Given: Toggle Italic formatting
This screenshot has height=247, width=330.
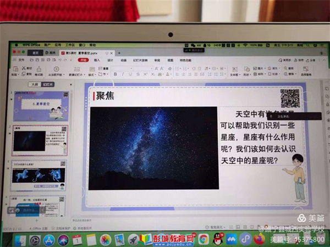Looking at the screenshot, I should pyautogui.click(x=123, y=74).
